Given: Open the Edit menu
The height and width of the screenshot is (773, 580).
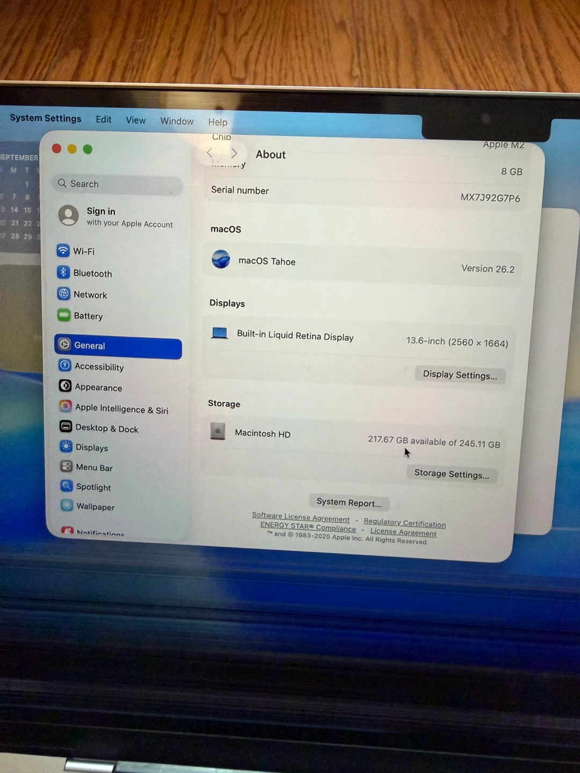Looking at the screenshot, I should [104, 120].
